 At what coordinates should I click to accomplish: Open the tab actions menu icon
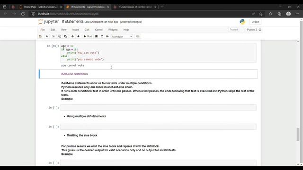(5, 7)
